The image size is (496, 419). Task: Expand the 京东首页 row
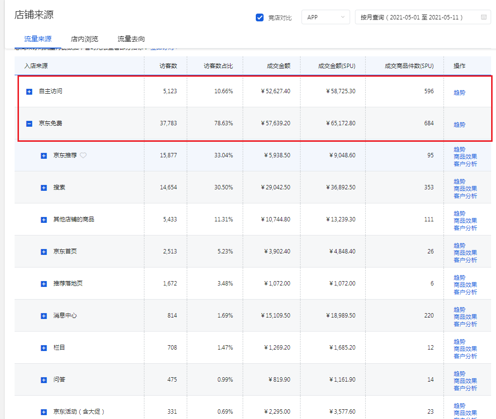point(44,252)
